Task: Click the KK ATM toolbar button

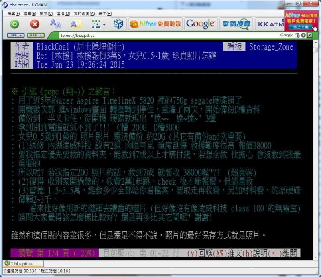Action: [x=270, y=24]
